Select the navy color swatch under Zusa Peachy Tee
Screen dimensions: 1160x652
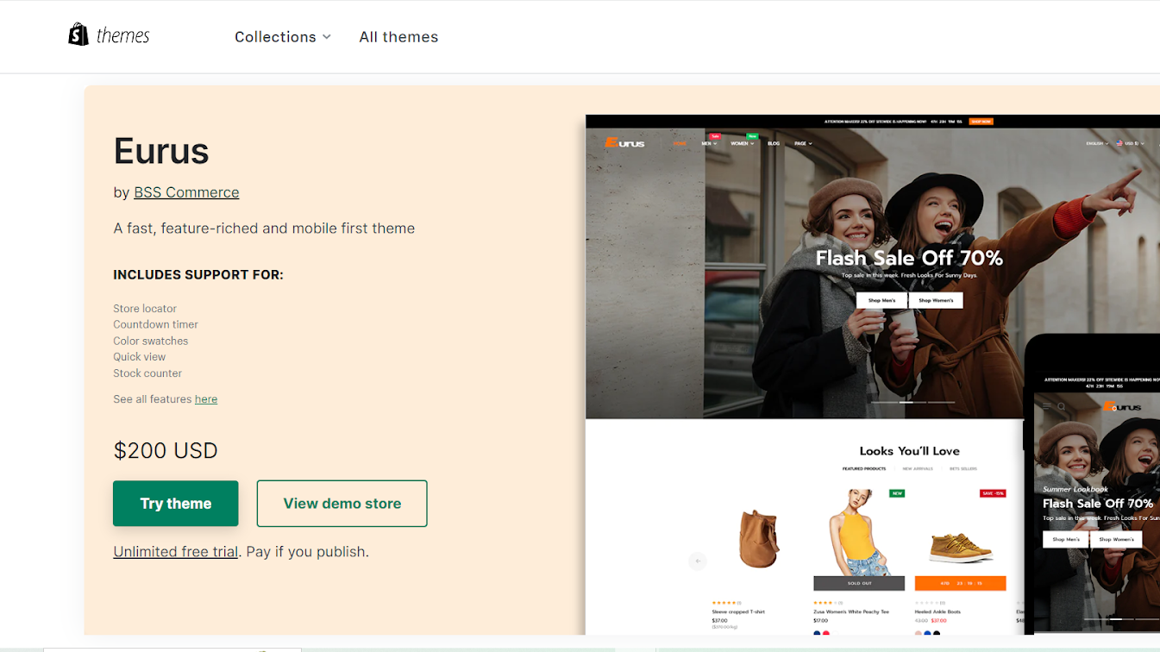tap(816, 634)
